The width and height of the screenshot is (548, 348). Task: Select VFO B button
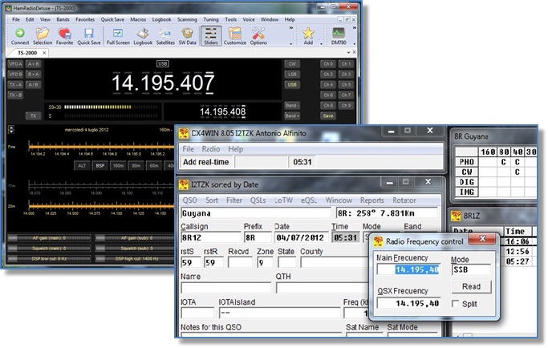15,74
